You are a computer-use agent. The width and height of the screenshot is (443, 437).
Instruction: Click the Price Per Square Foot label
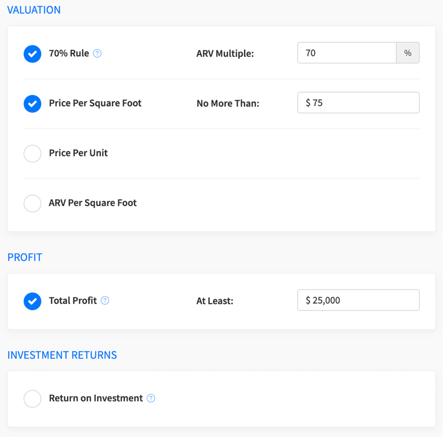click(95, 103)
